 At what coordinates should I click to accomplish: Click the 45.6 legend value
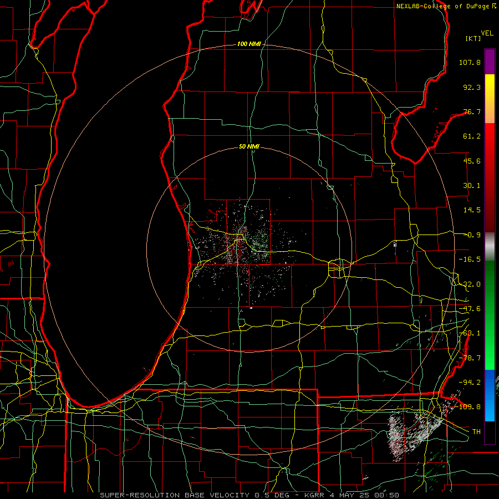472,161
